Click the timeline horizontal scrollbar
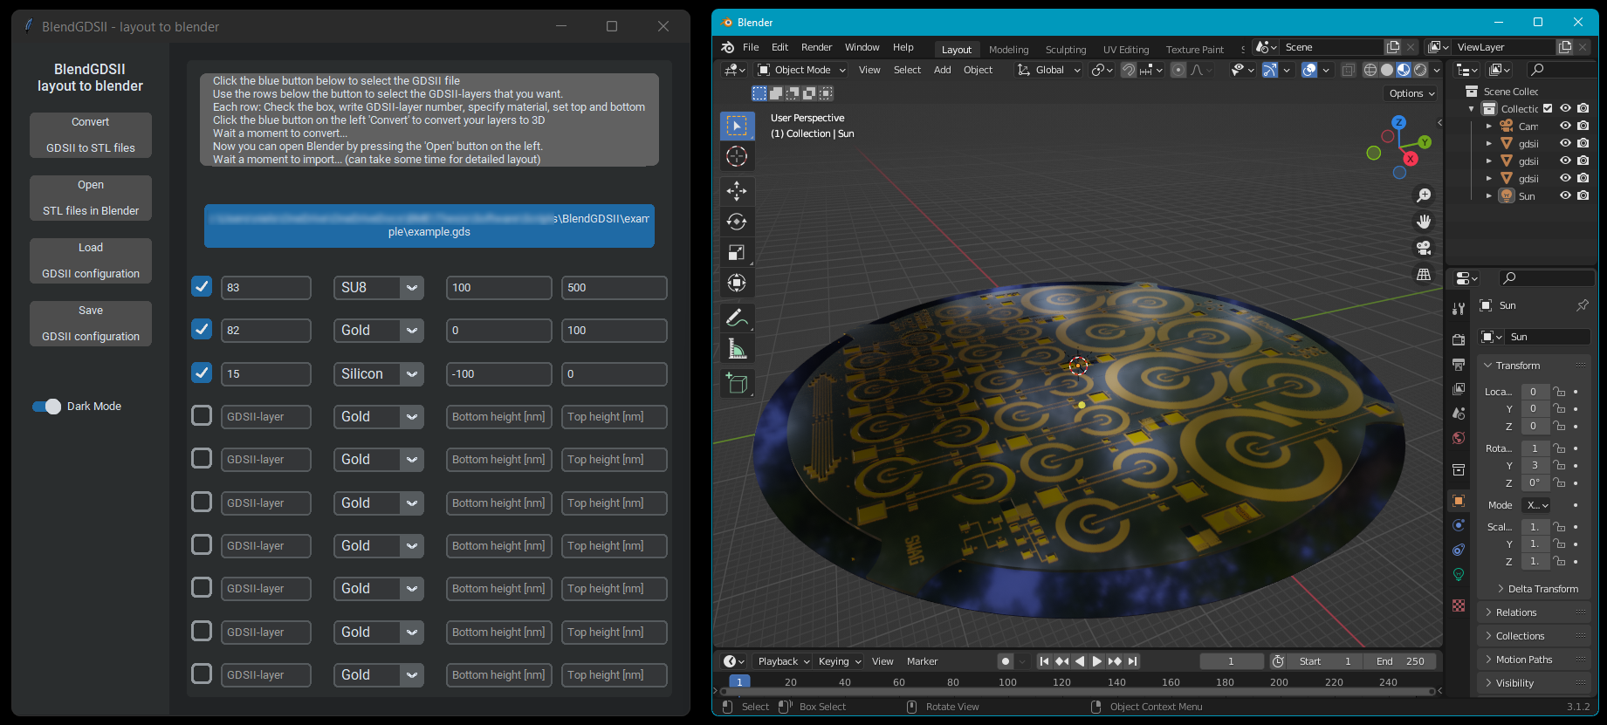The height and width of the screenshot is (725, 1607). [x=1078, y=692]
